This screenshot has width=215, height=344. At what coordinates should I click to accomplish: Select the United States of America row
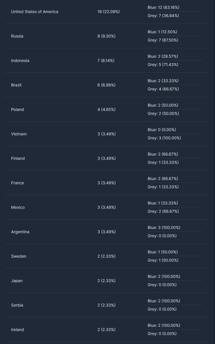coord(107,12)
